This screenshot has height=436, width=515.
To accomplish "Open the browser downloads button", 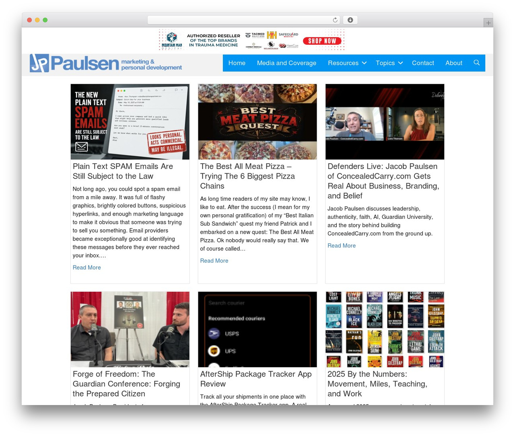I will tap(350, 20).
